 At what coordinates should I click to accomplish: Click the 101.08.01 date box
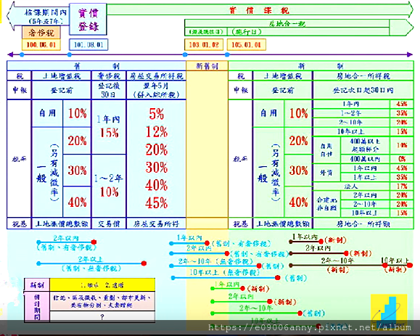88,44
